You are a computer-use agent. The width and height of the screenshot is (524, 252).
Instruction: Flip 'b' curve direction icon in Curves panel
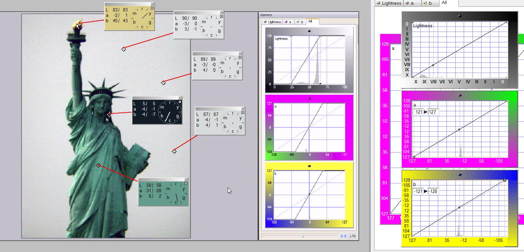click(309, 166)
